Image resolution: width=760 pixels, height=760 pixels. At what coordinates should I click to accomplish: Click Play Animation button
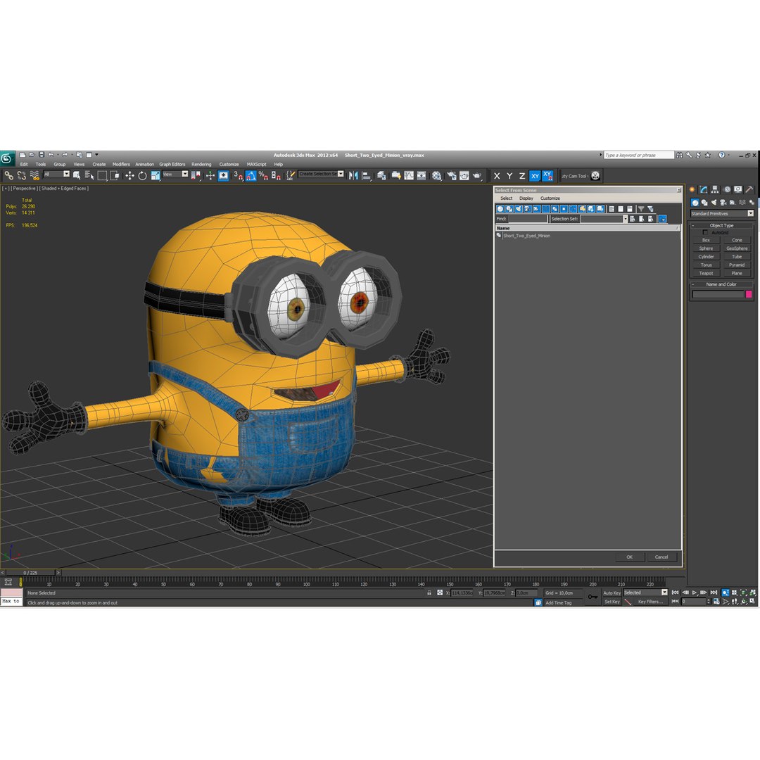click(x=695, y=593)
